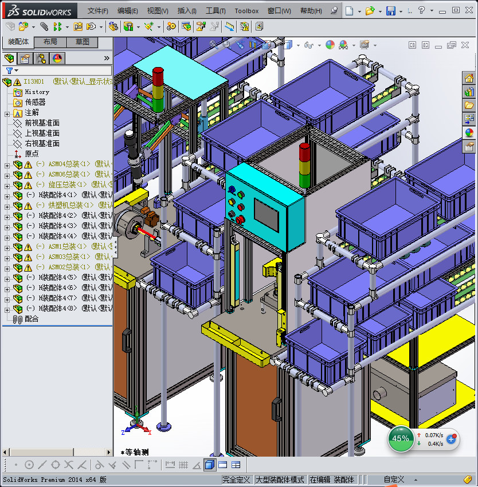Open File Explorer in task pane
Image resolution: width=478 pixels, height=487 pixels.
tap(469, 105)
